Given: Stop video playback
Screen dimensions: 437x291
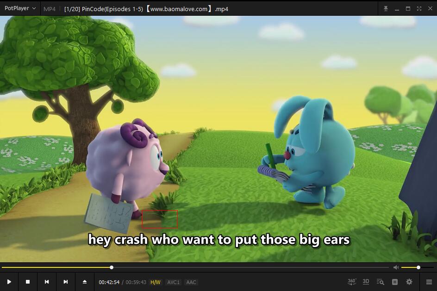Looking at the screenshot, I should click(28, 282).
